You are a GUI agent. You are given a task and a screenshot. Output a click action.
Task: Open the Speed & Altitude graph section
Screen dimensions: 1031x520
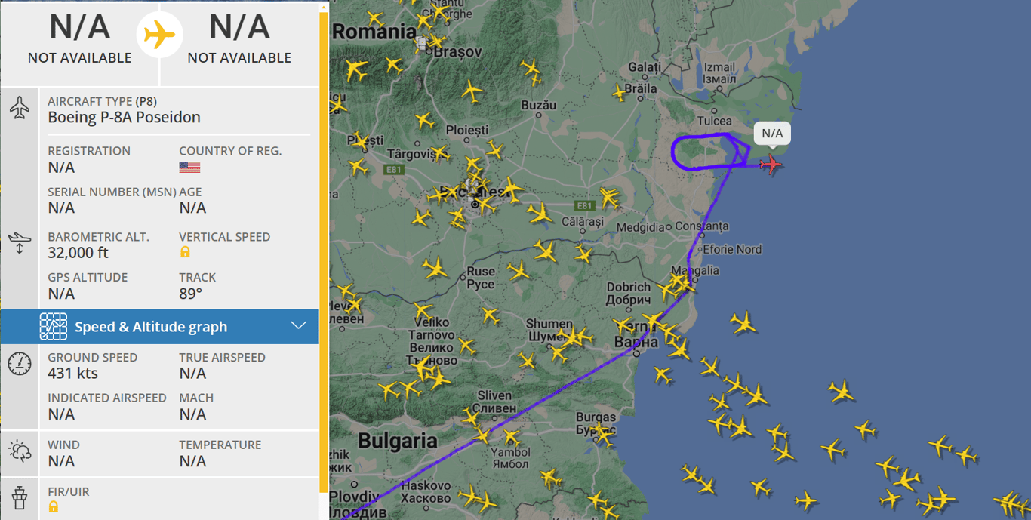(151, 327)
